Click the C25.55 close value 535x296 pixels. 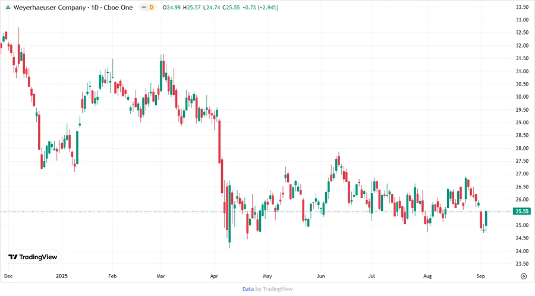[231, 8]
